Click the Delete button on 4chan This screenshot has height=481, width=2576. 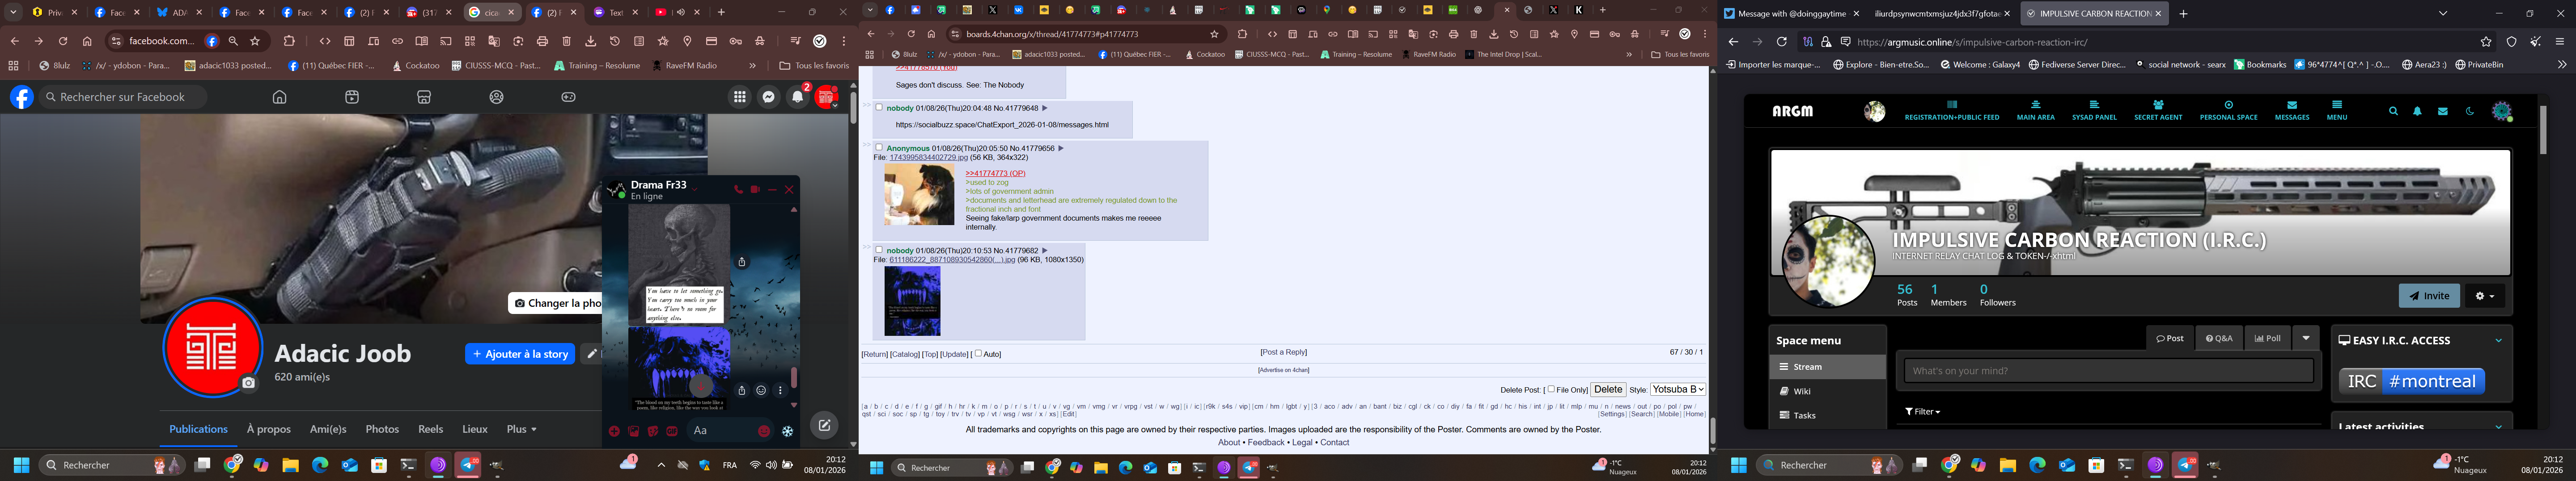(x=1608, y=389)
